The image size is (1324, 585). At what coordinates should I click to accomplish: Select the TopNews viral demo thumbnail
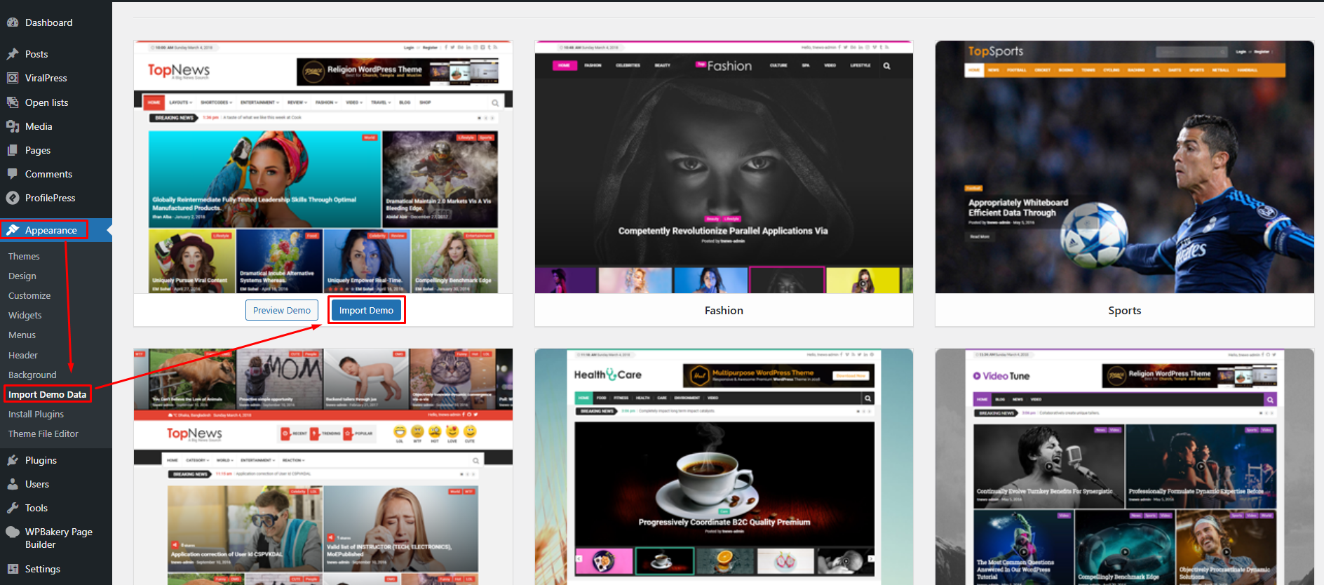click(x=323, y=466)
